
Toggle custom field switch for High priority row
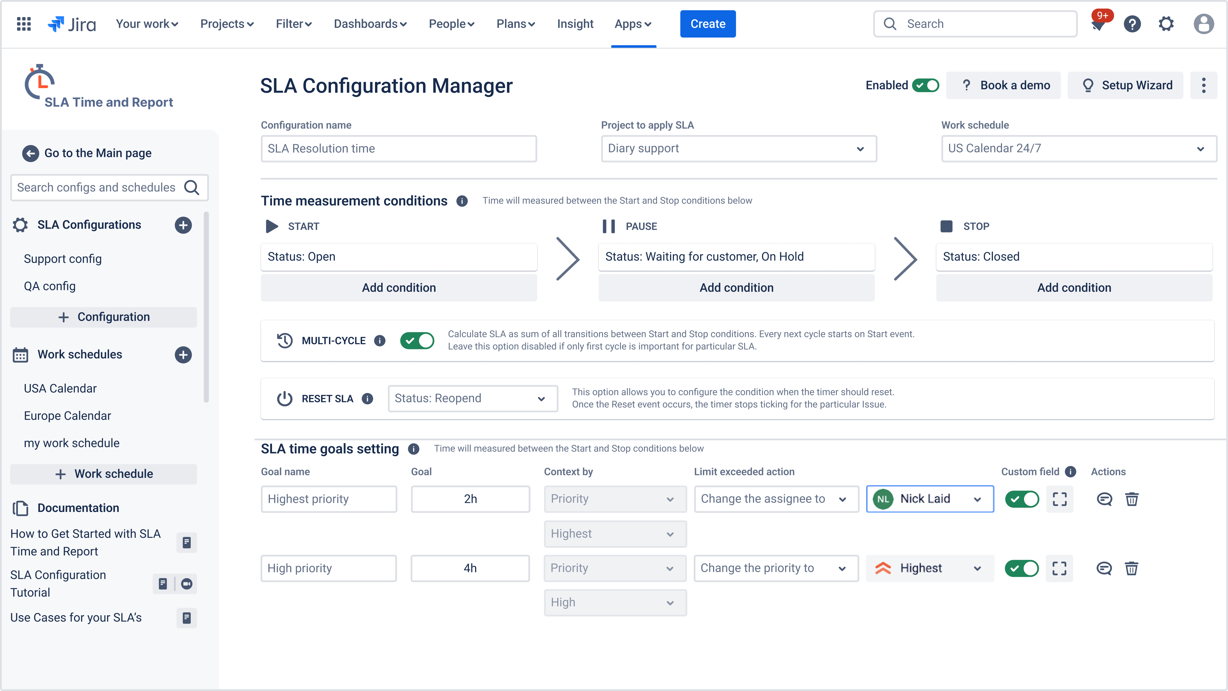1022,568
